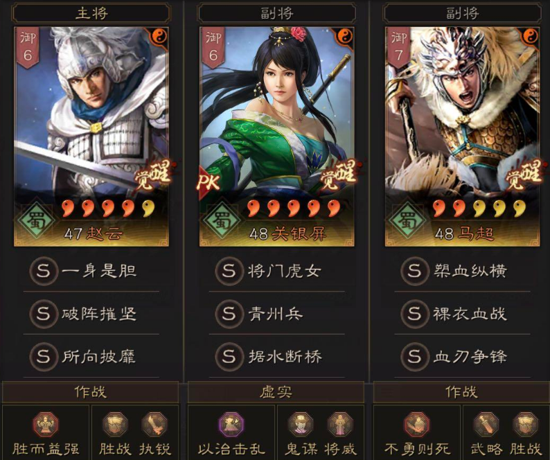Image resolution: width=550 pixels, height=460 pixels.
Task: Select the 将威 tactic icon
Action: point(340,425)
